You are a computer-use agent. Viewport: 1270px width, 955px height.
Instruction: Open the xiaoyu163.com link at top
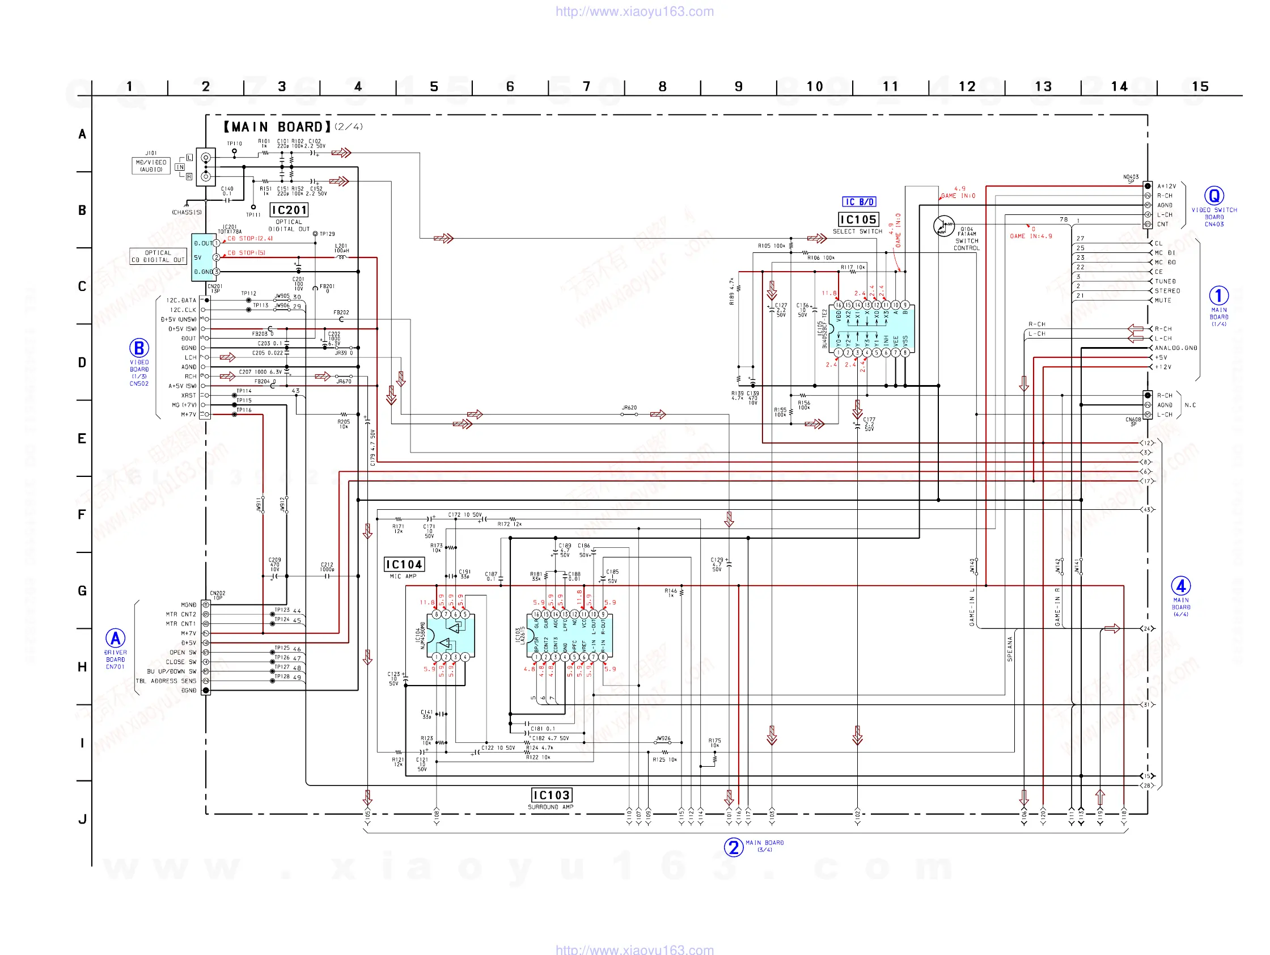(634, 11)
